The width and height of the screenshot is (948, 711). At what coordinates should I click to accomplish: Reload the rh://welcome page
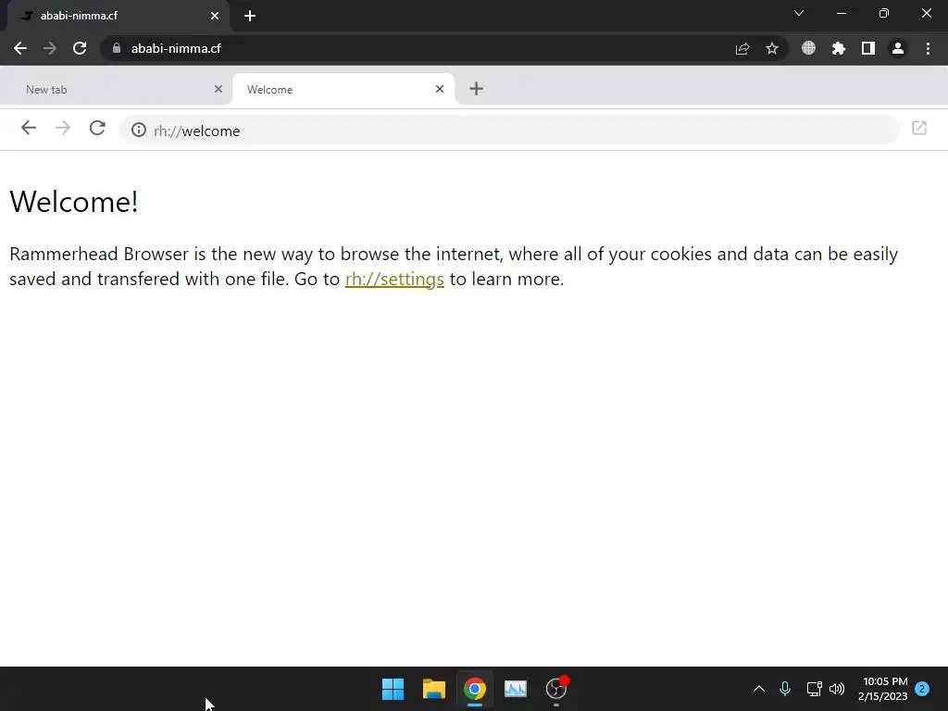97,128
